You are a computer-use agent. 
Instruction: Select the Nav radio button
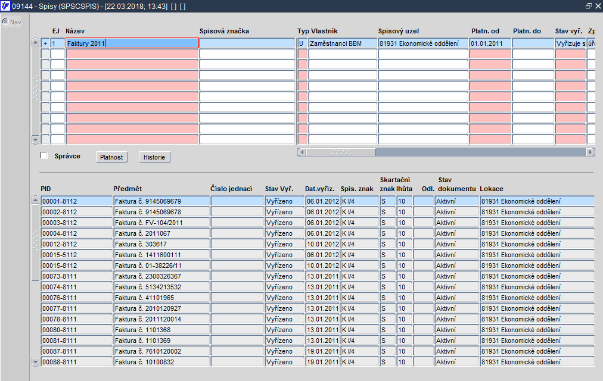pos(5,21)
